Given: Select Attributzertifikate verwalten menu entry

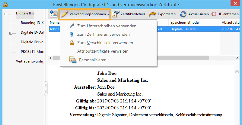Looking at the screenshot, I should 103,51.
